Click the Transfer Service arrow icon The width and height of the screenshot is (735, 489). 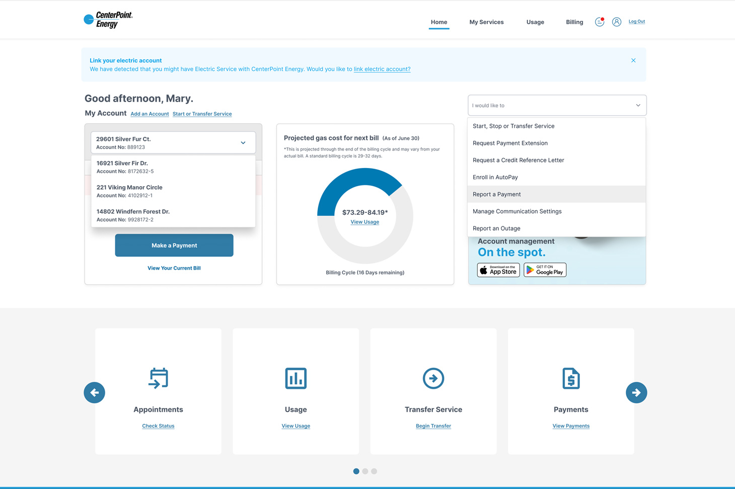coord(433,378)
